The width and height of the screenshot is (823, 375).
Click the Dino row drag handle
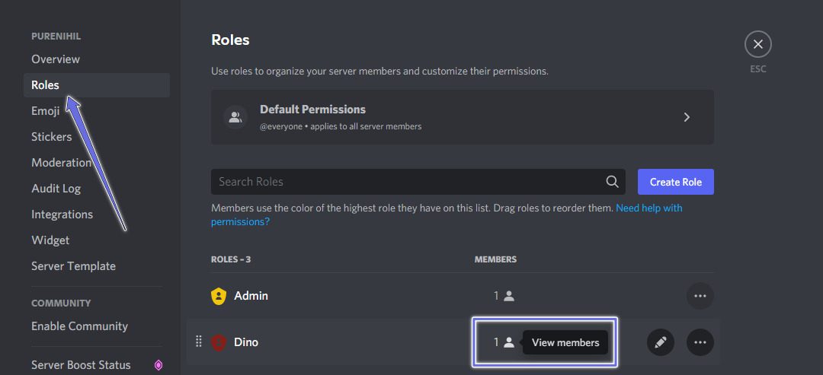(x=199, y=342)
